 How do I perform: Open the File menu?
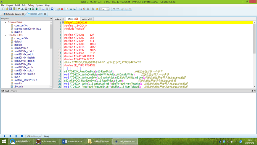[3, 5]
